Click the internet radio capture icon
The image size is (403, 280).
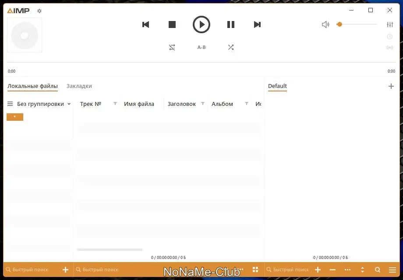tap(390, 48)
